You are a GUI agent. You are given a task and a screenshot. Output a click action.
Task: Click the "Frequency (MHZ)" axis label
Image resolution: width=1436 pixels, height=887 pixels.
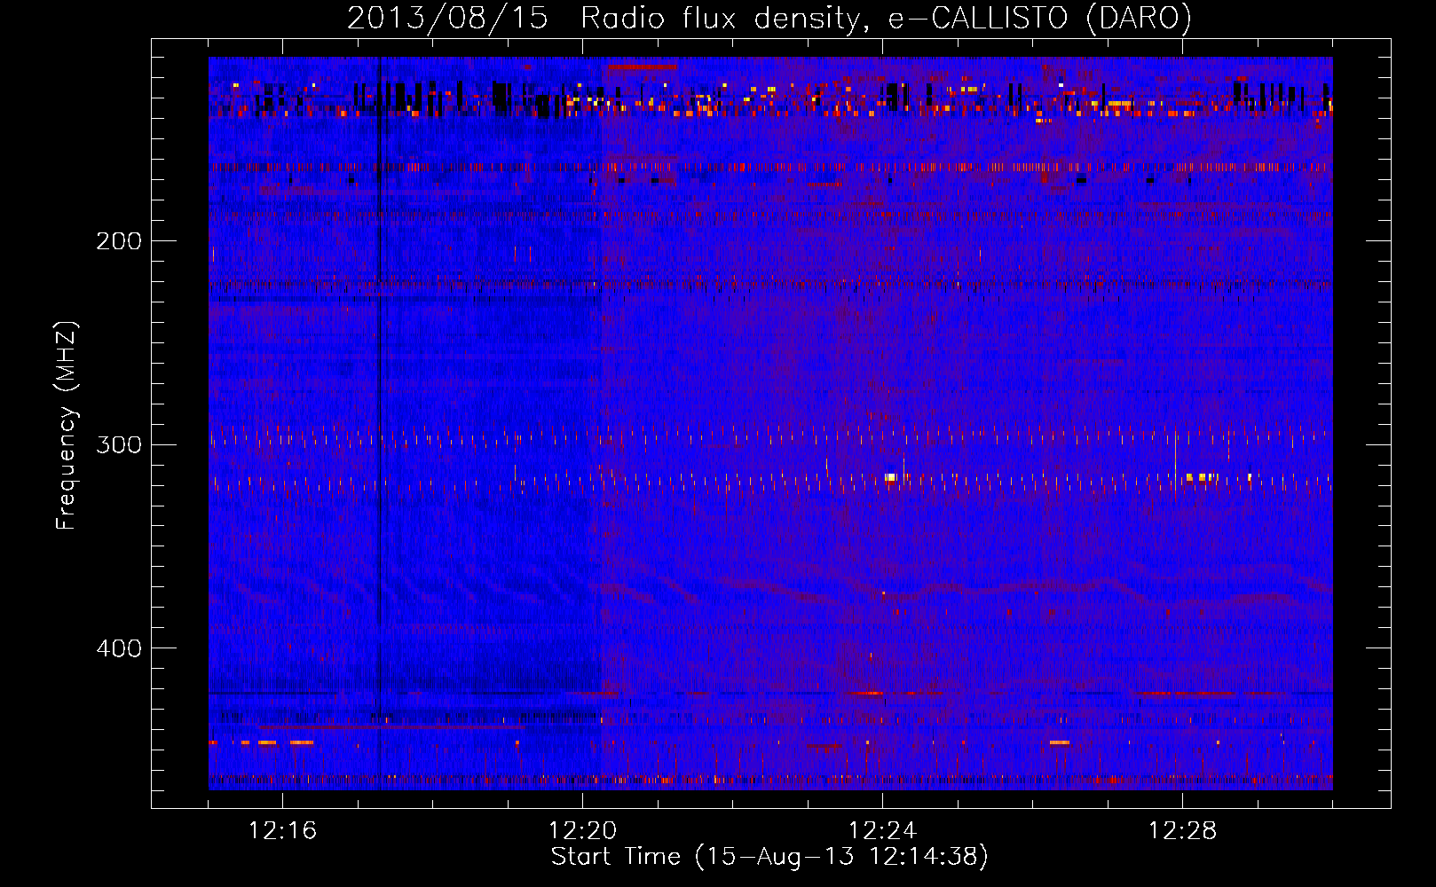67,426
